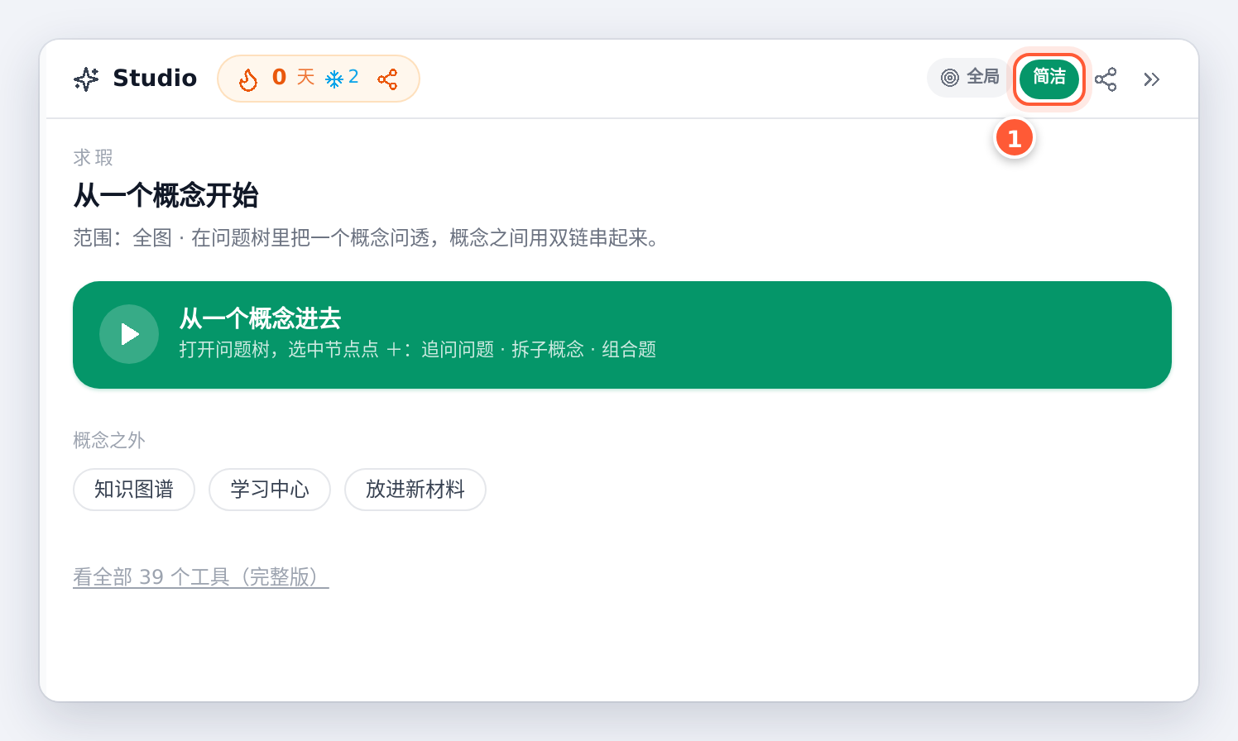
Task: Click the 求瑕 label above the heading
Action: click(x=93, y=157)
